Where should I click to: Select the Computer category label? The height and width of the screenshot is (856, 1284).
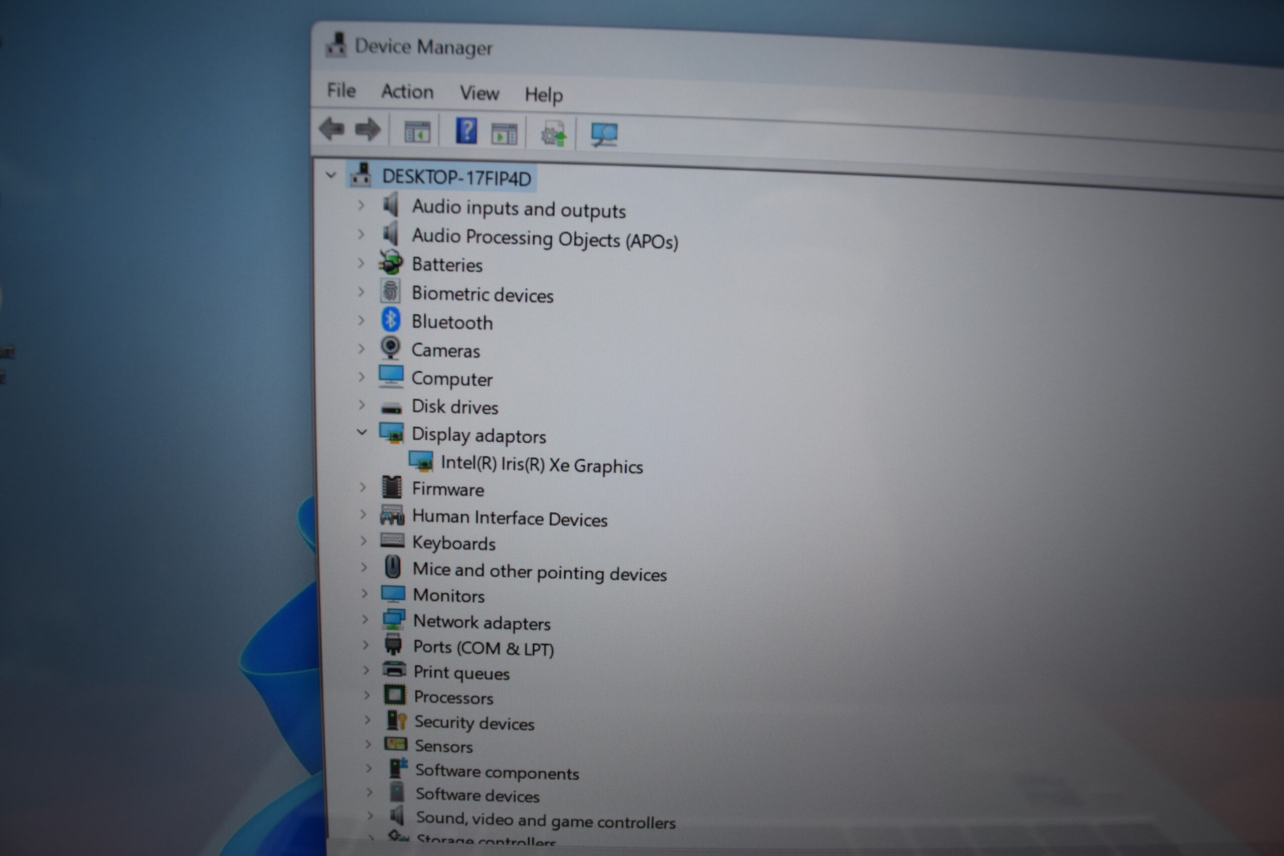pos(452,379)
